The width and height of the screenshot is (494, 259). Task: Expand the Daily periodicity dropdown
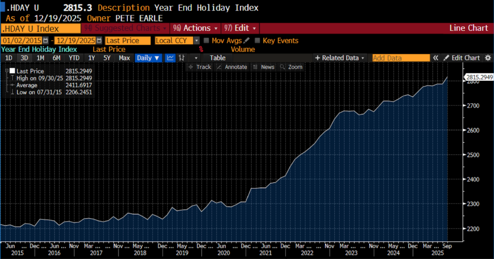148,58
